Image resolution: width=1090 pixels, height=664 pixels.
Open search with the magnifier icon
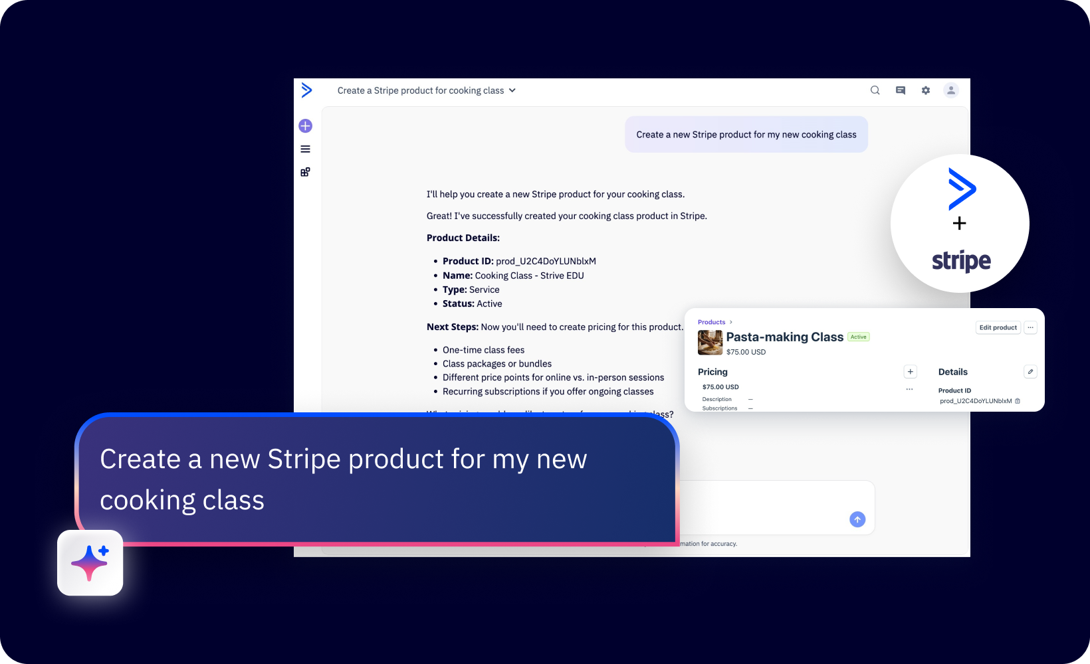[875, 90]
